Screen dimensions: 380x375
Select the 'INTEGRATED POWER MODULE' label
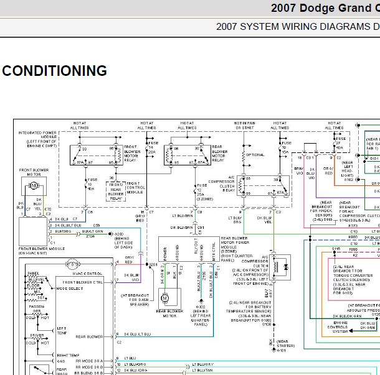click(37, 139)
